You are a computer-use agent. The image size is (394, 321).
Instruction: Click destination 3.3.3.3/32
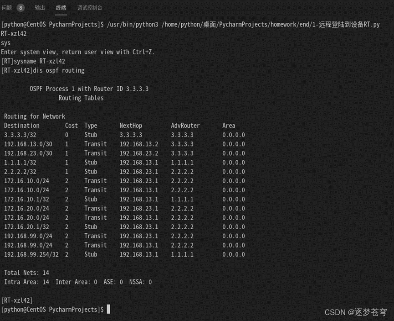coord(20,135)
